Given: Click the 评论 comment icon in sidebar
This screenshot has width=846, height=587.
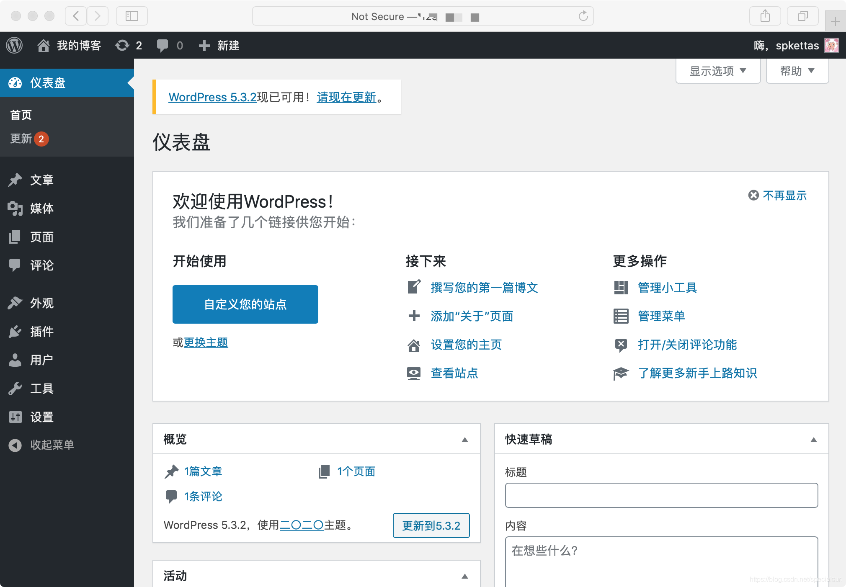Looking at the screenshot, I should point(15,265).
